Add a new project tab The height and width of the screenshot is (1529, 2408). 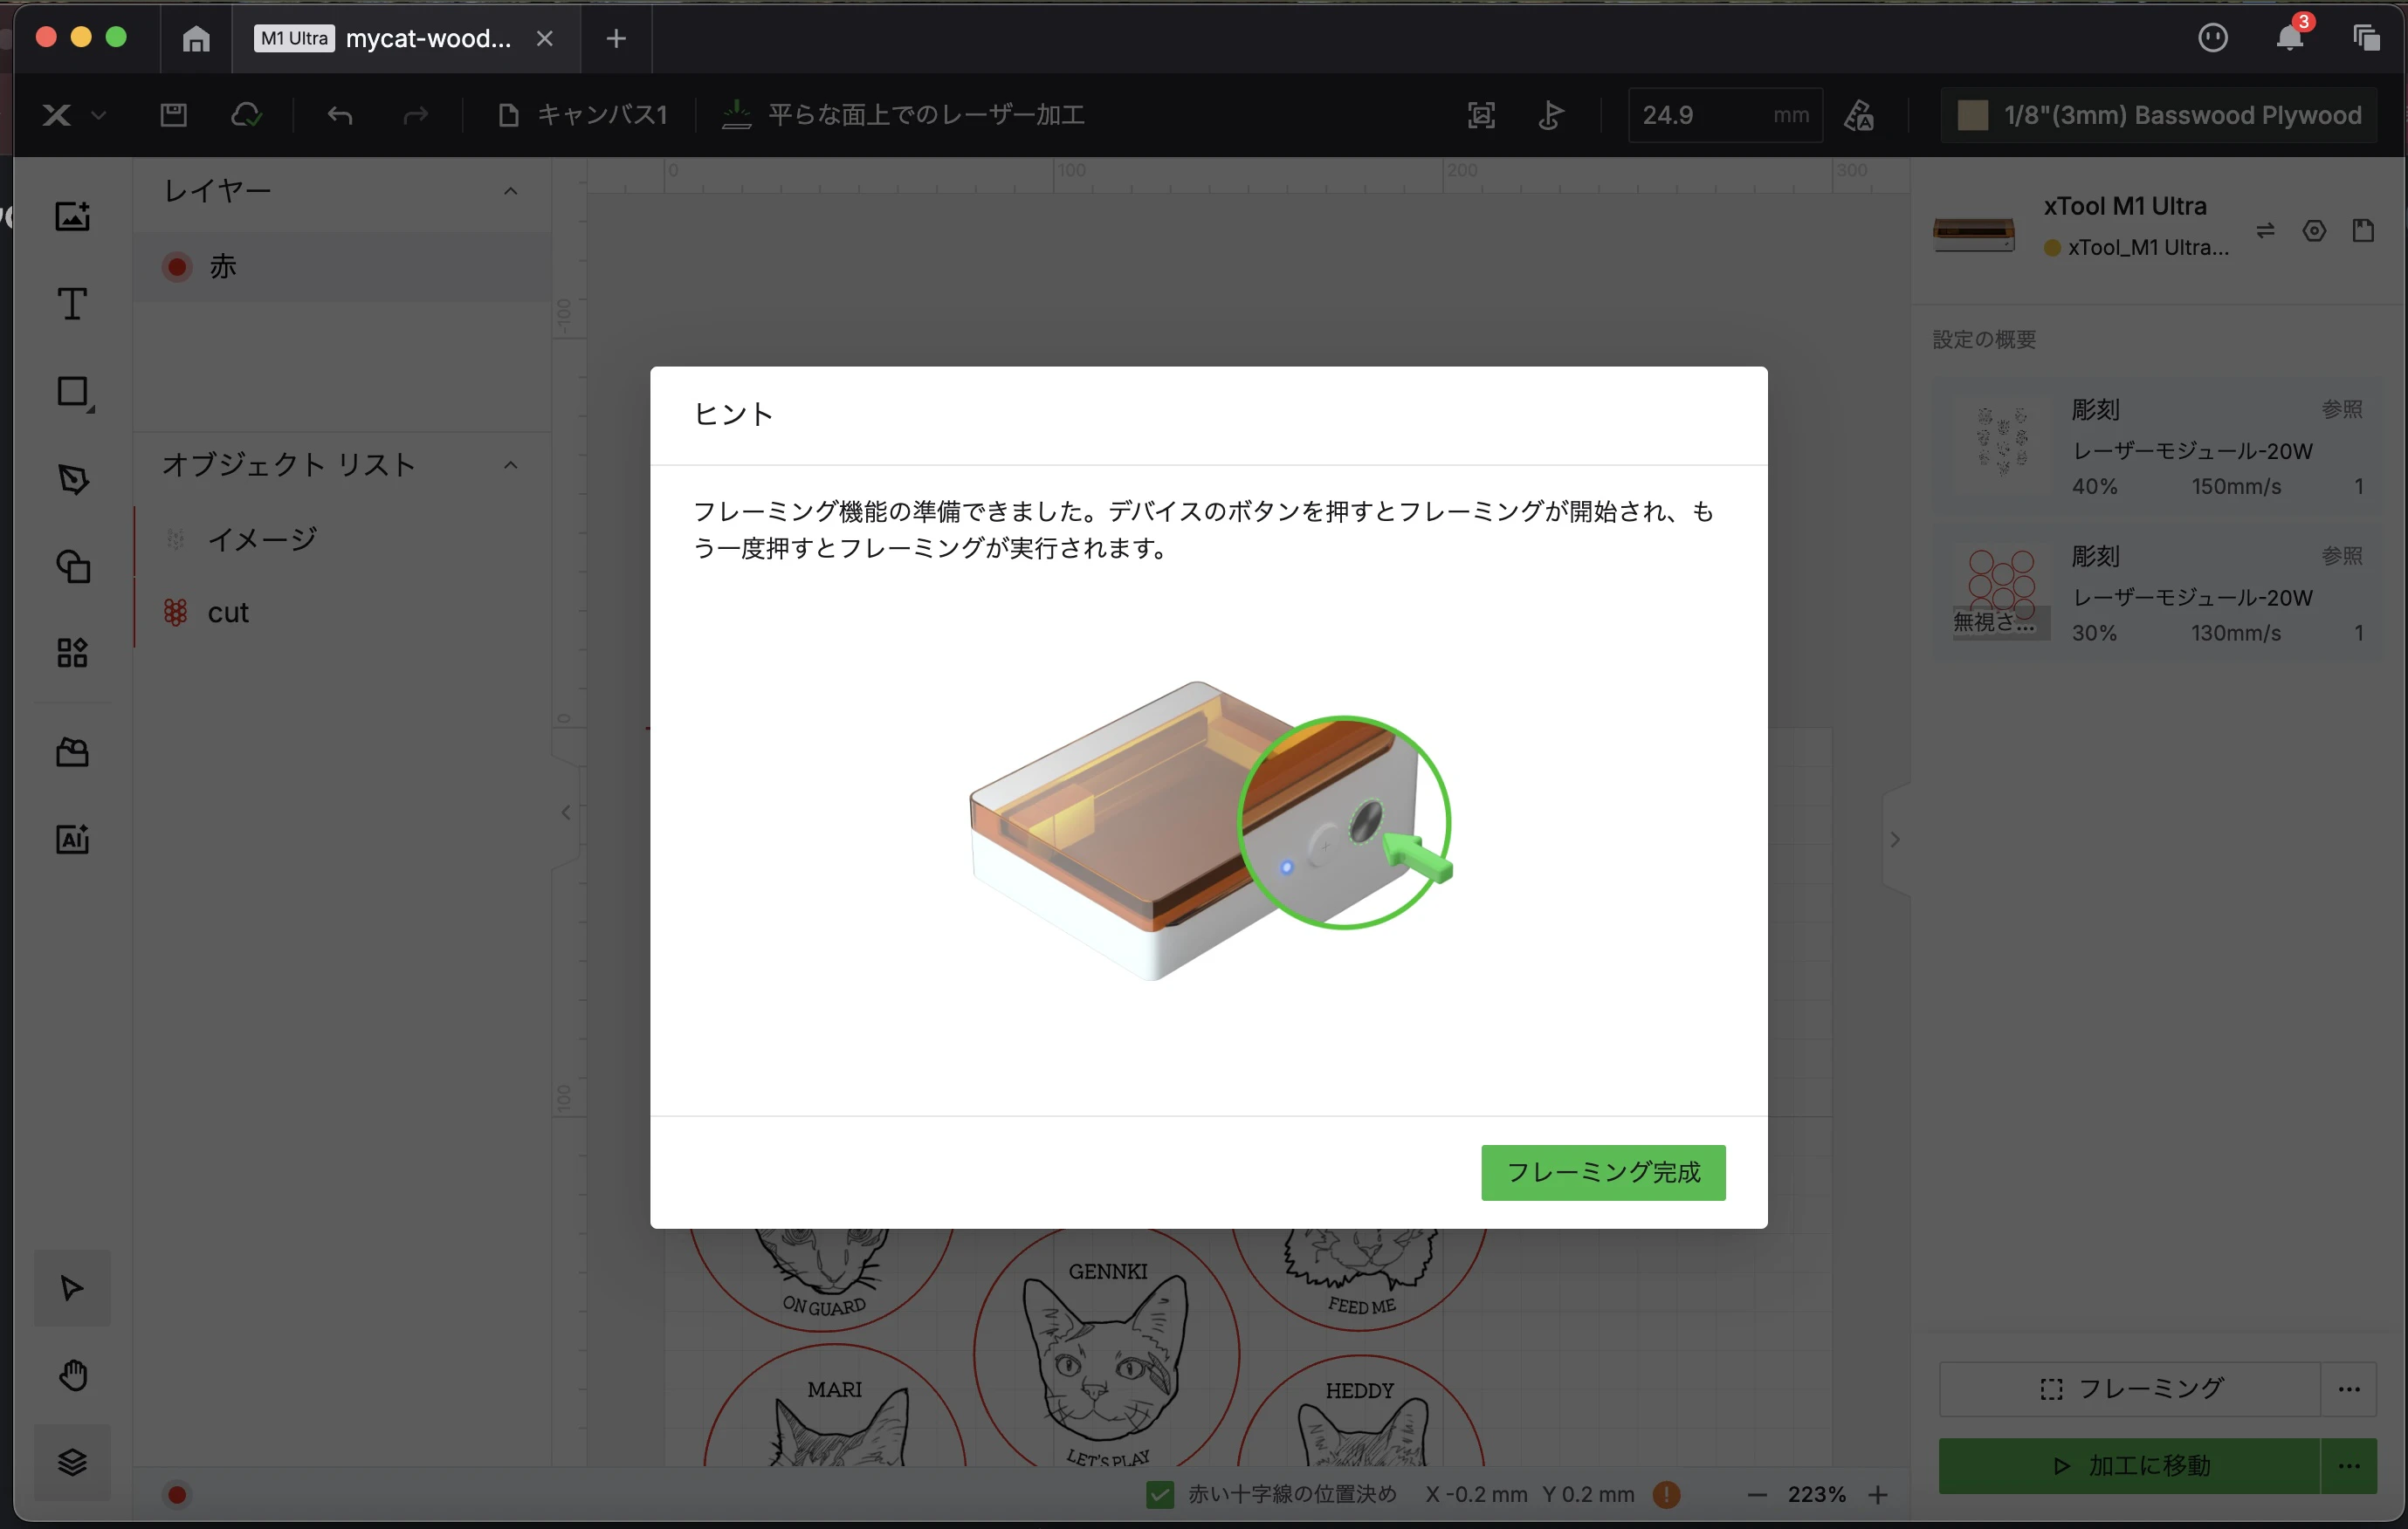(616, 39)
